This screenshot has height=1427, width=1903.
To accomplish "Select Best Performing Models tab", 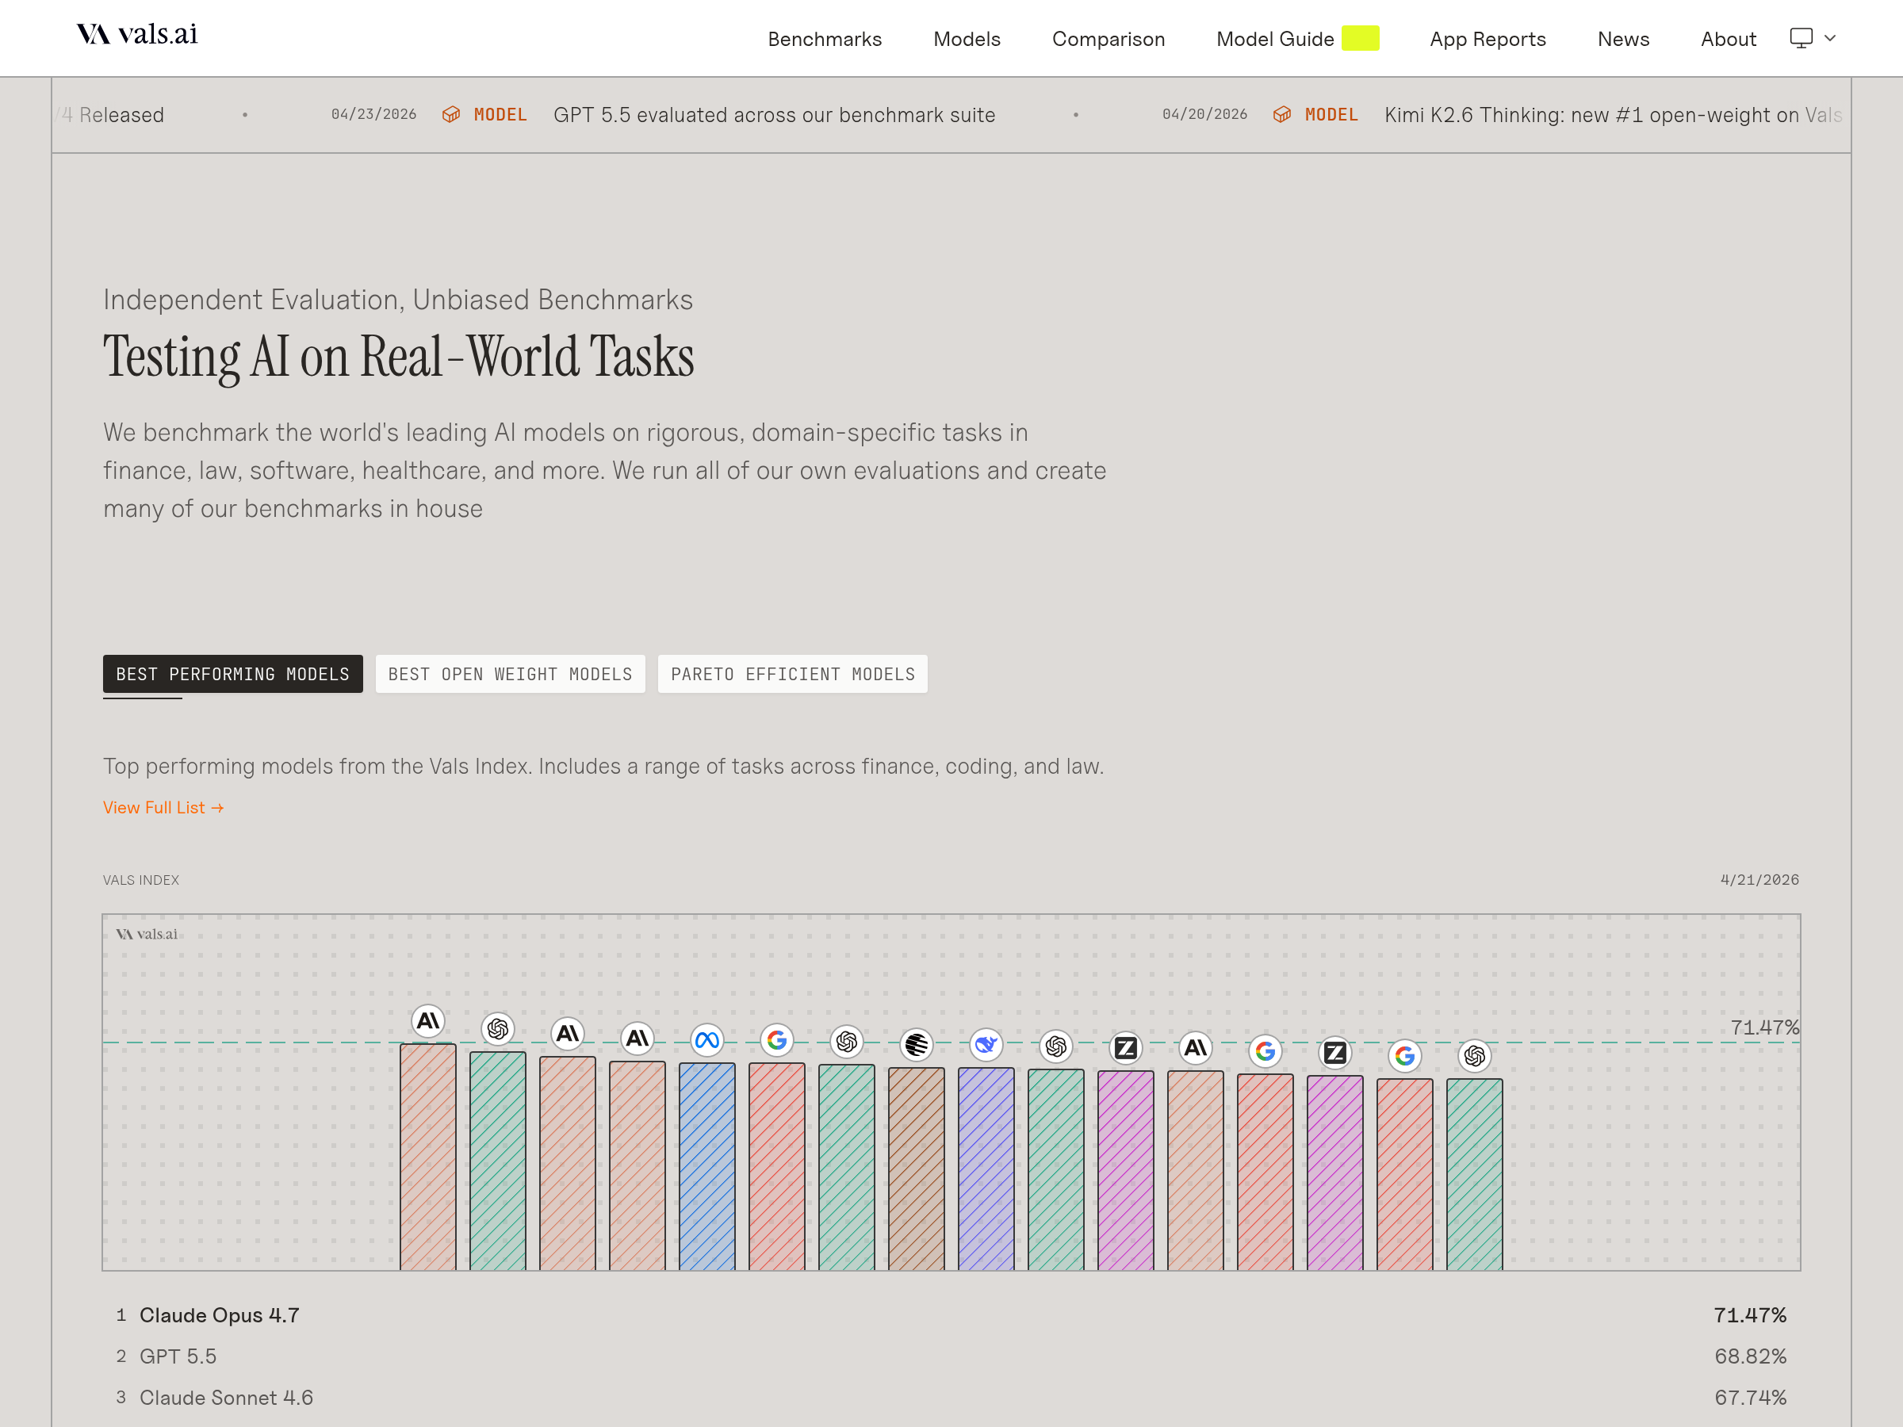I will coord(232,675).
